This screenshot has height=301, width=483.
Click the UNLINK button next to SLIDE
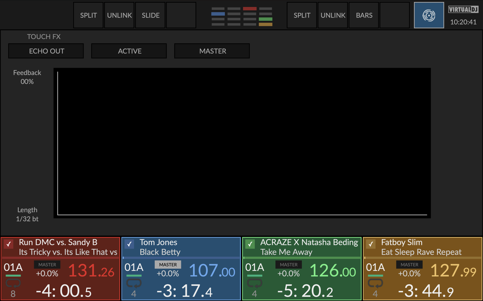(119, 15)
